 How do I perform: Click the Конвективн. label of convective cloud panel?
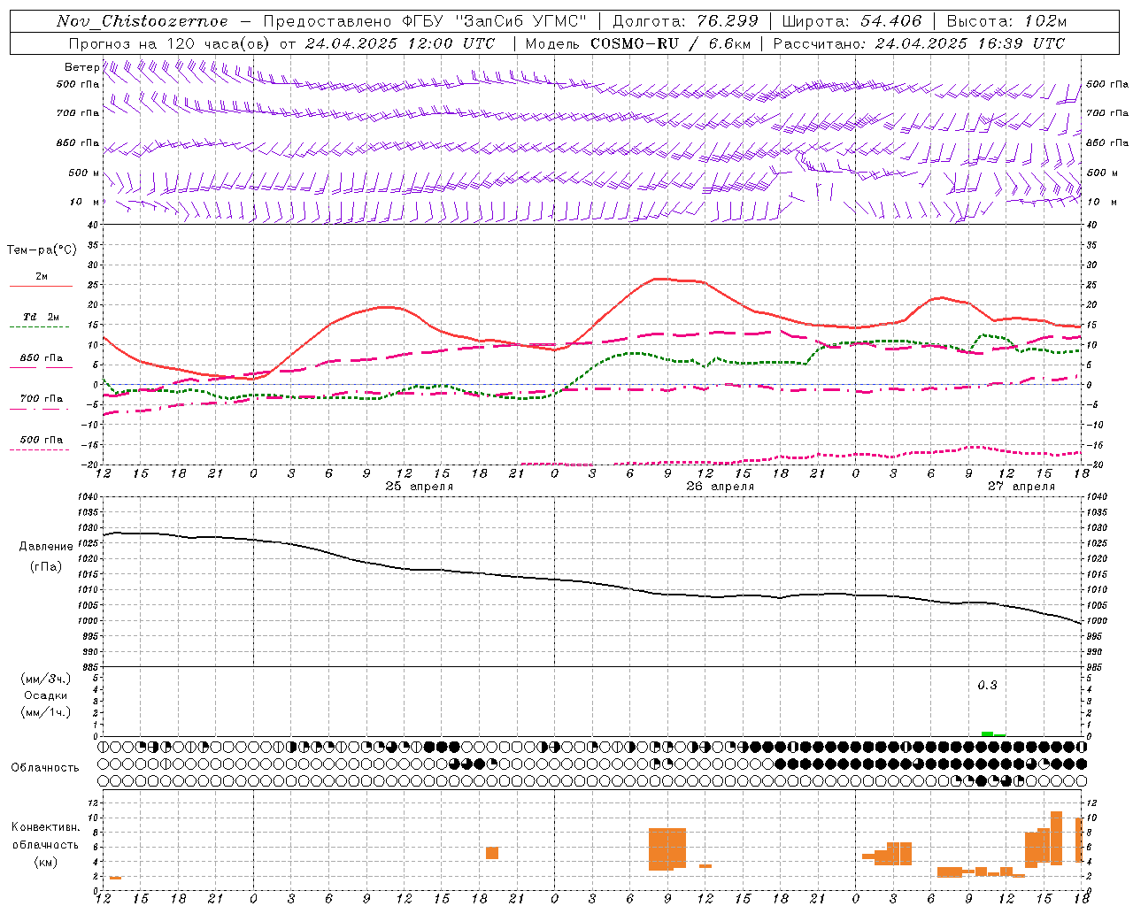[46, 827]
